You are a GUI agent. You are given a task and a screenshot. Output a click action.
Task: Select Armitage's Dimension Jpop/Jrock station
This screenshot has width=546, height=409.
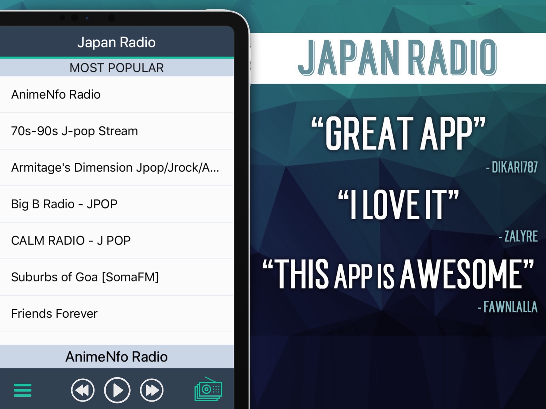[x=117, y=167]
